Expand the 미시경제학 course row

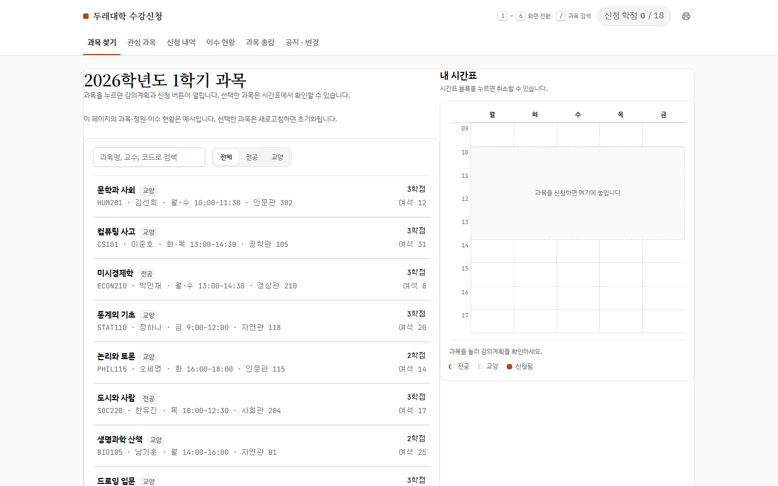point(262,280)
